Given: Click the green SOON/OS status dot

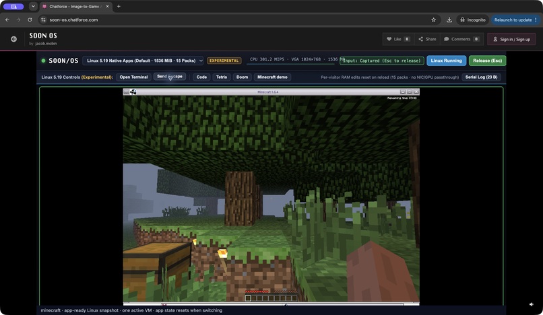Looking at the screenshot, I should tap(43, 61).
